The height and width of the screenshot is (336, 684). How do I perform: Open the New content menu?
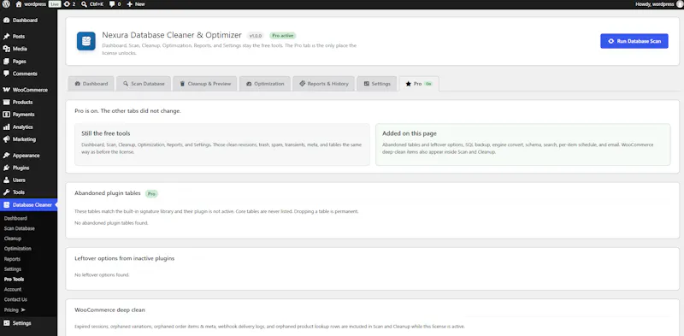pos(136,4)
